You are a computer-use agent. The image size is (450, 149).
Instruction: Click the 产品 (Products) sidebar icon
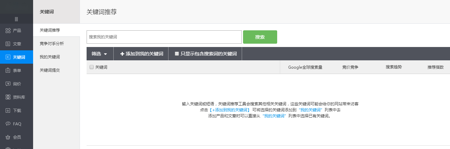click(8, 31)
